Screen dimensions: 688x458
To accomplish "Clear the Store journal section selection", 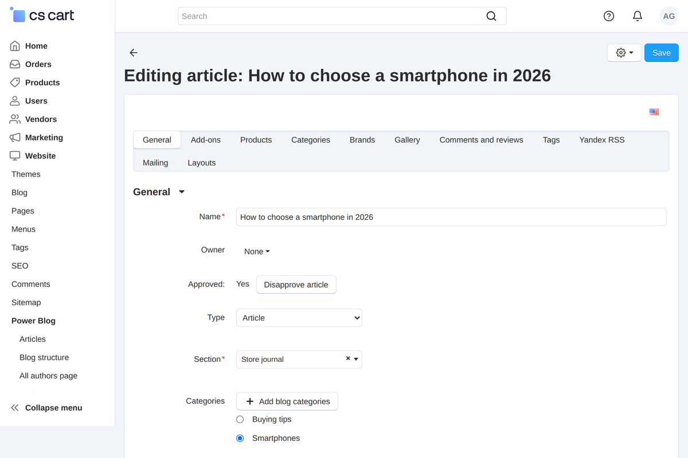I will [347, 358].
